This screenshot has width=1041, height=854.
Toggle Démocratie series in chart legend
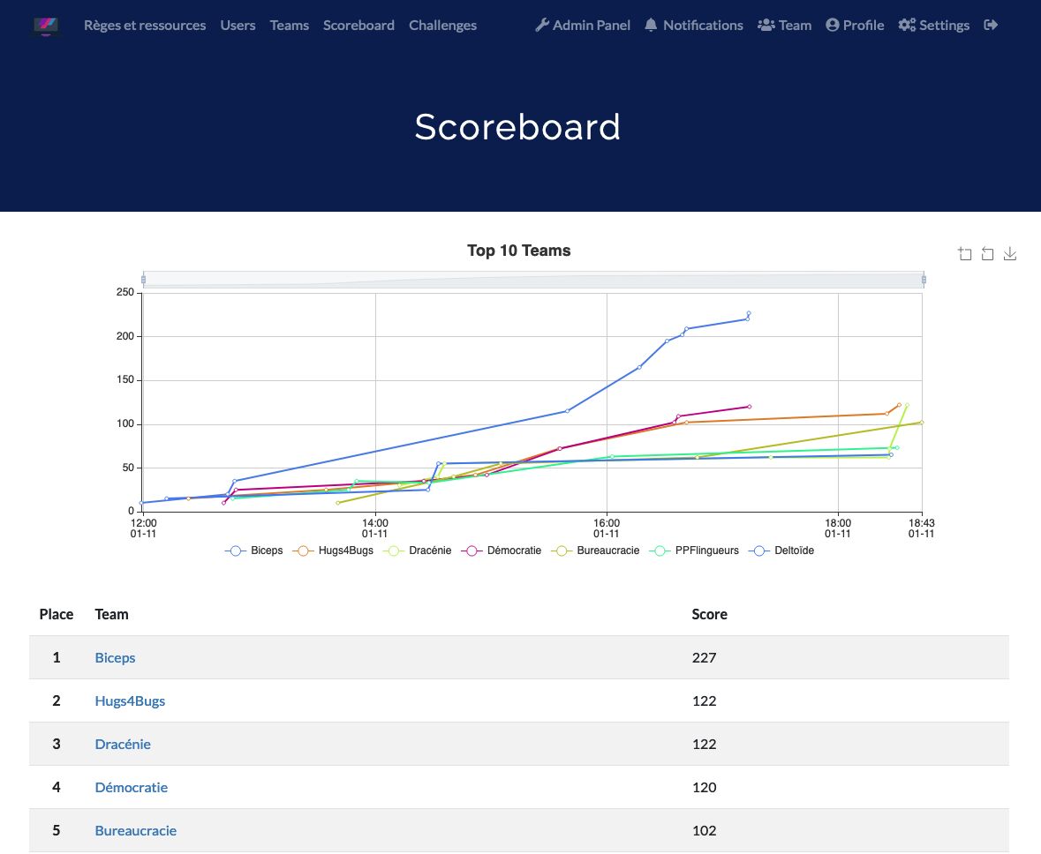click(x=502, y=551)
